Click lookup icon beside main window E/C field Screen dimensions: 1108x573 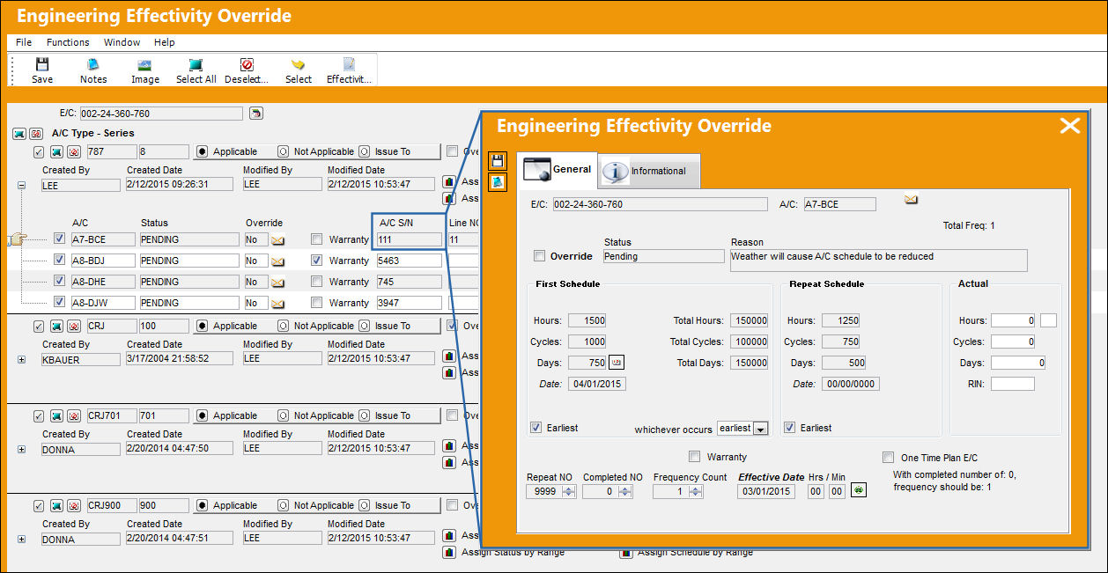click(255, 114)
